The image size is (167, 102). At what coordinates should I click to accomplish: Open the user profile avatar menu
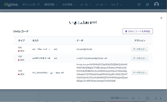point(156,4)
